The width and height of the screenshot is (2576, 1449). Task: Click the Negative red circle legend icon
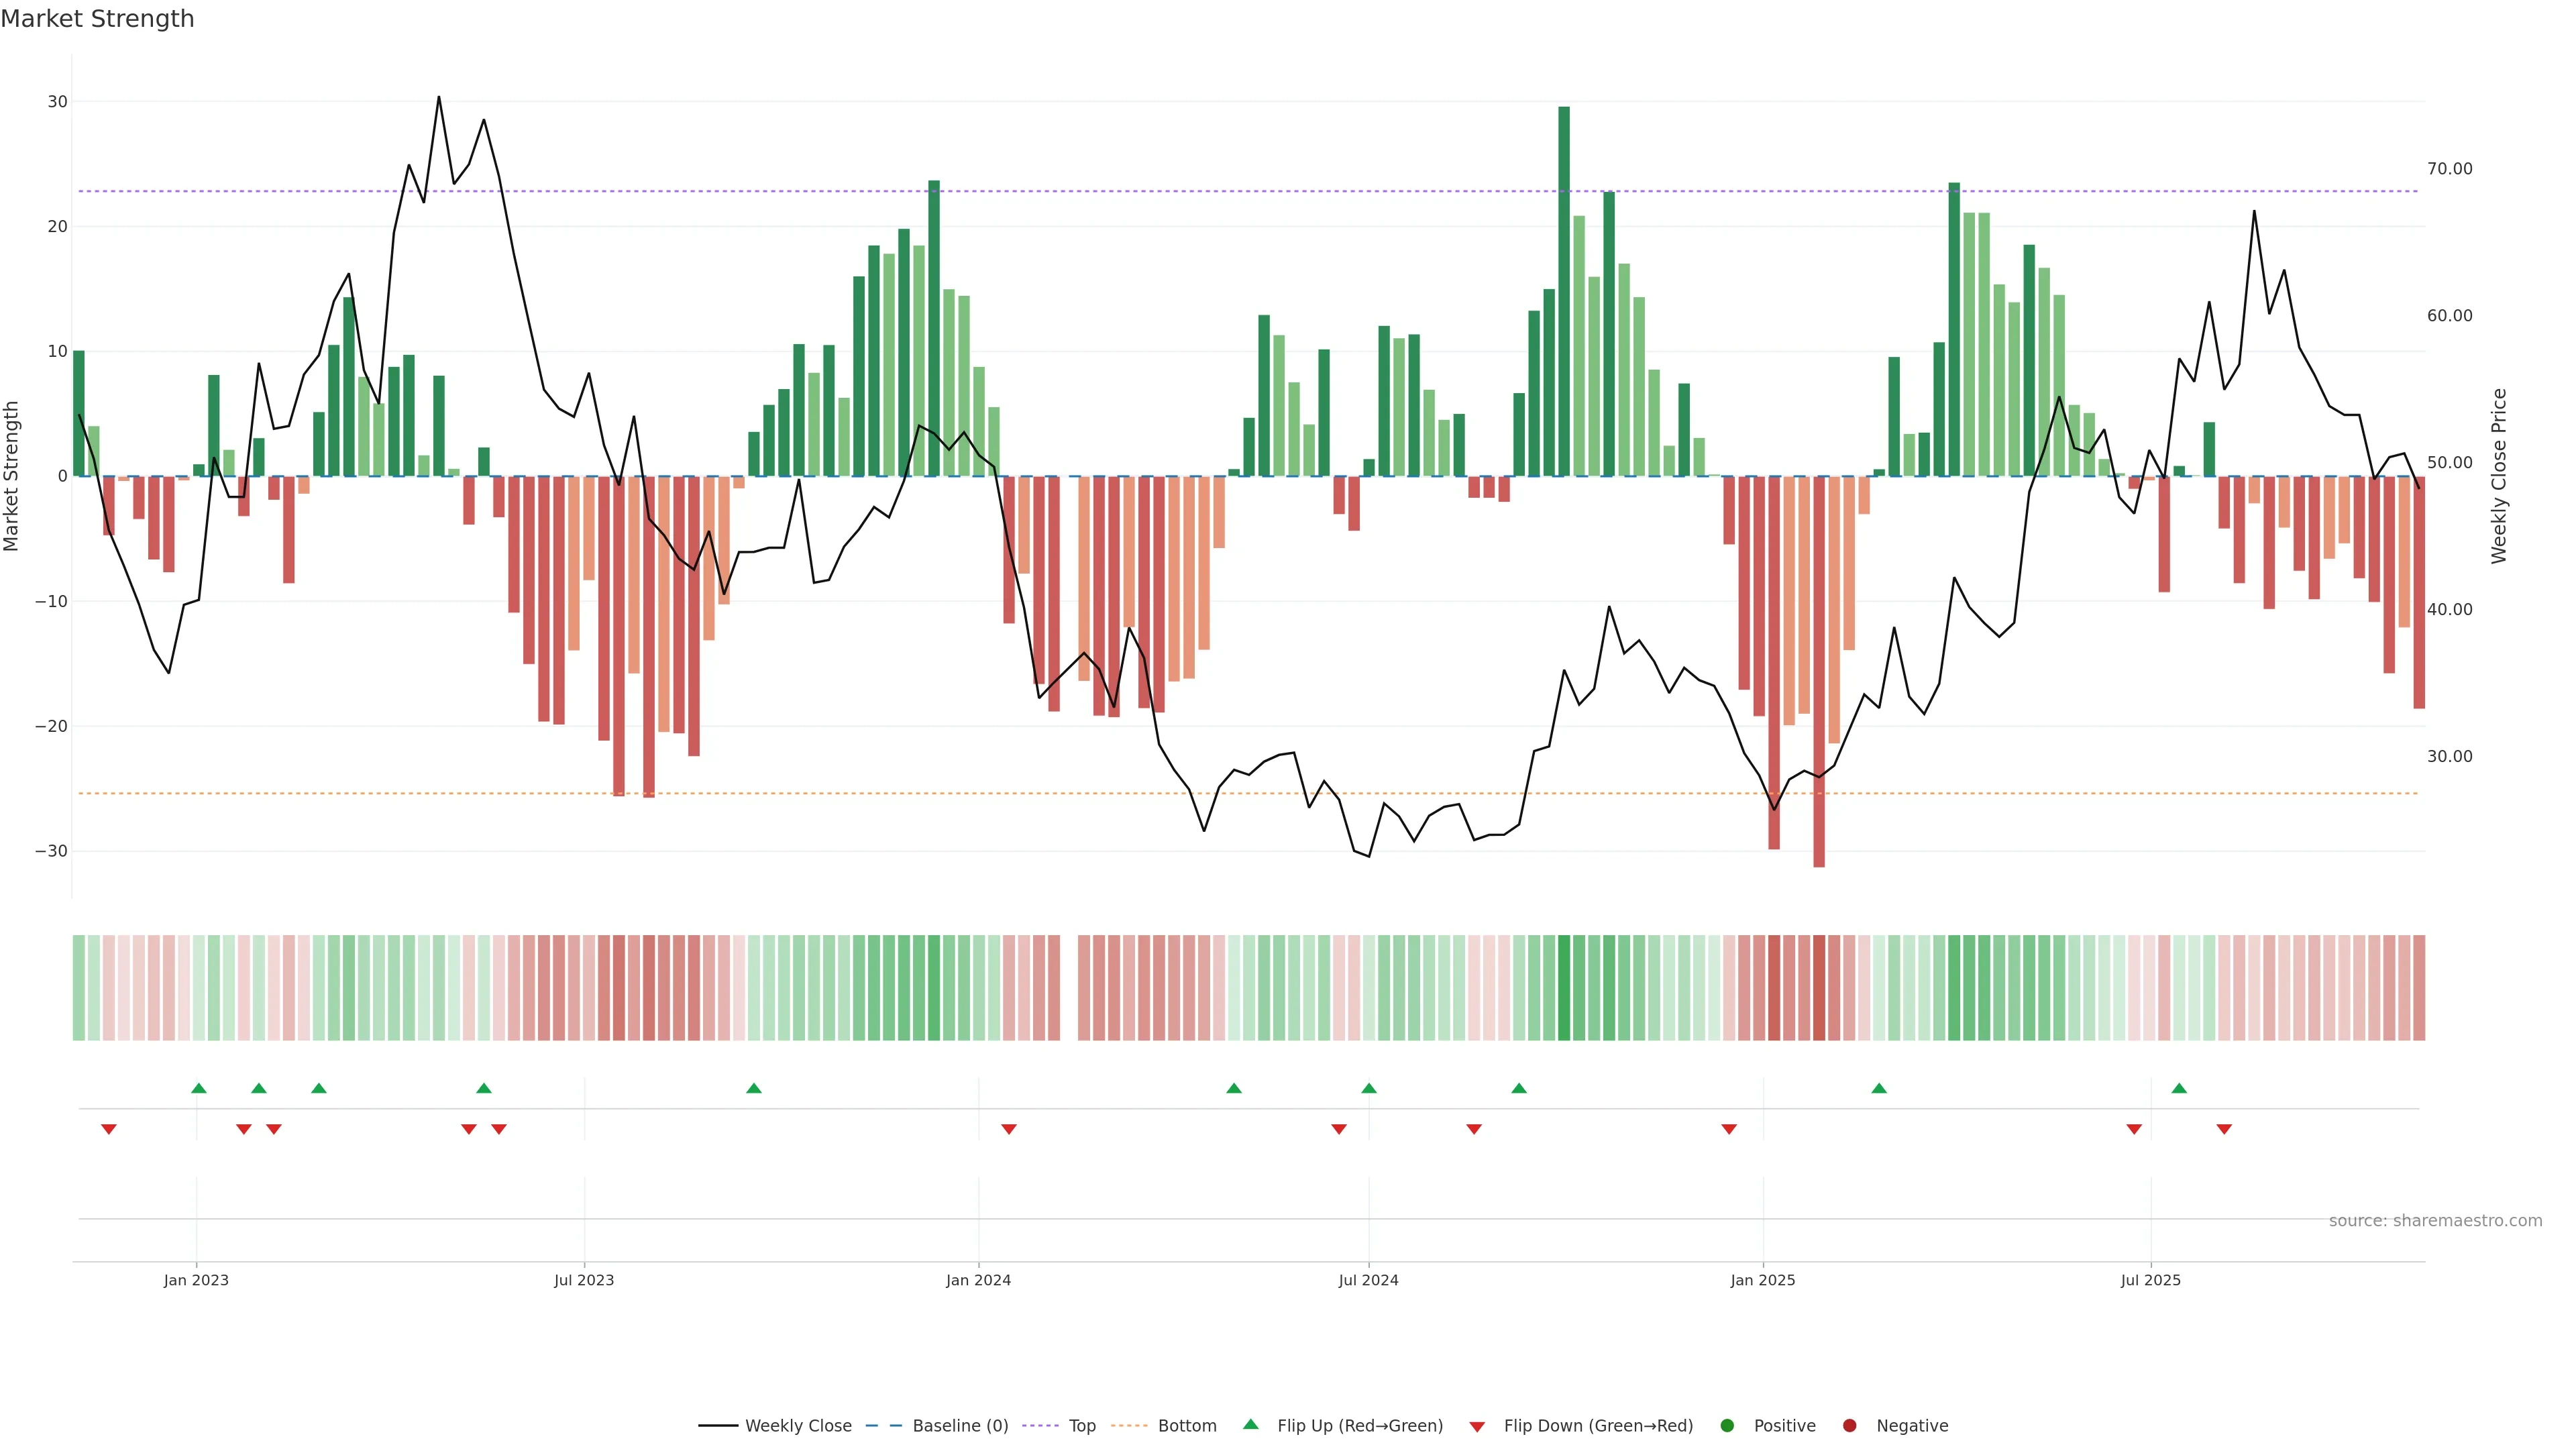[x=1849, y=1426]
